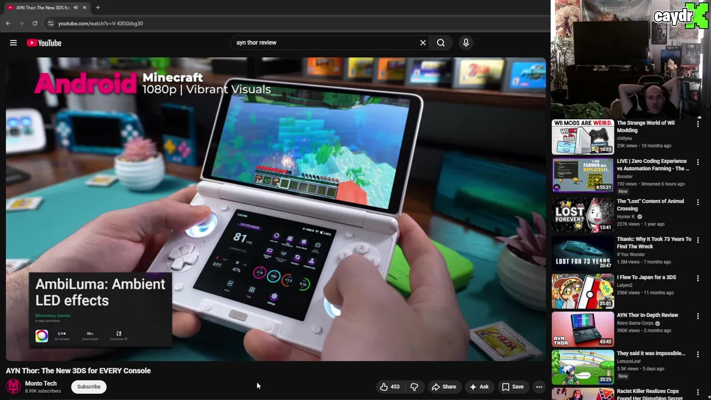Open Zero Coding Experience live stream thumbnail

[583, 174]
